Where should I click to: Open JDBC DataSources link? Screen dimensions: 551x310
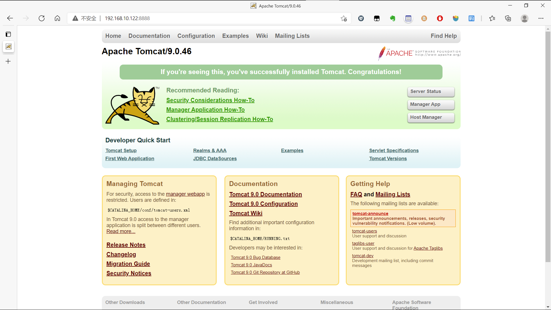(215, 158)
